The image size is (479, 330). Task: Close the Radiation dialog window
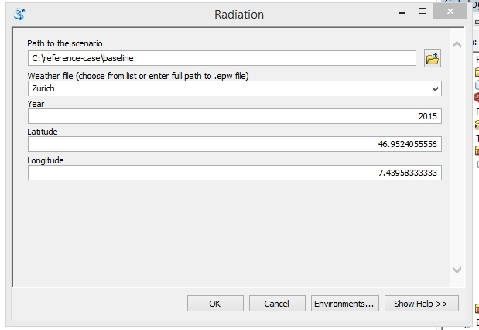point(450,12)
